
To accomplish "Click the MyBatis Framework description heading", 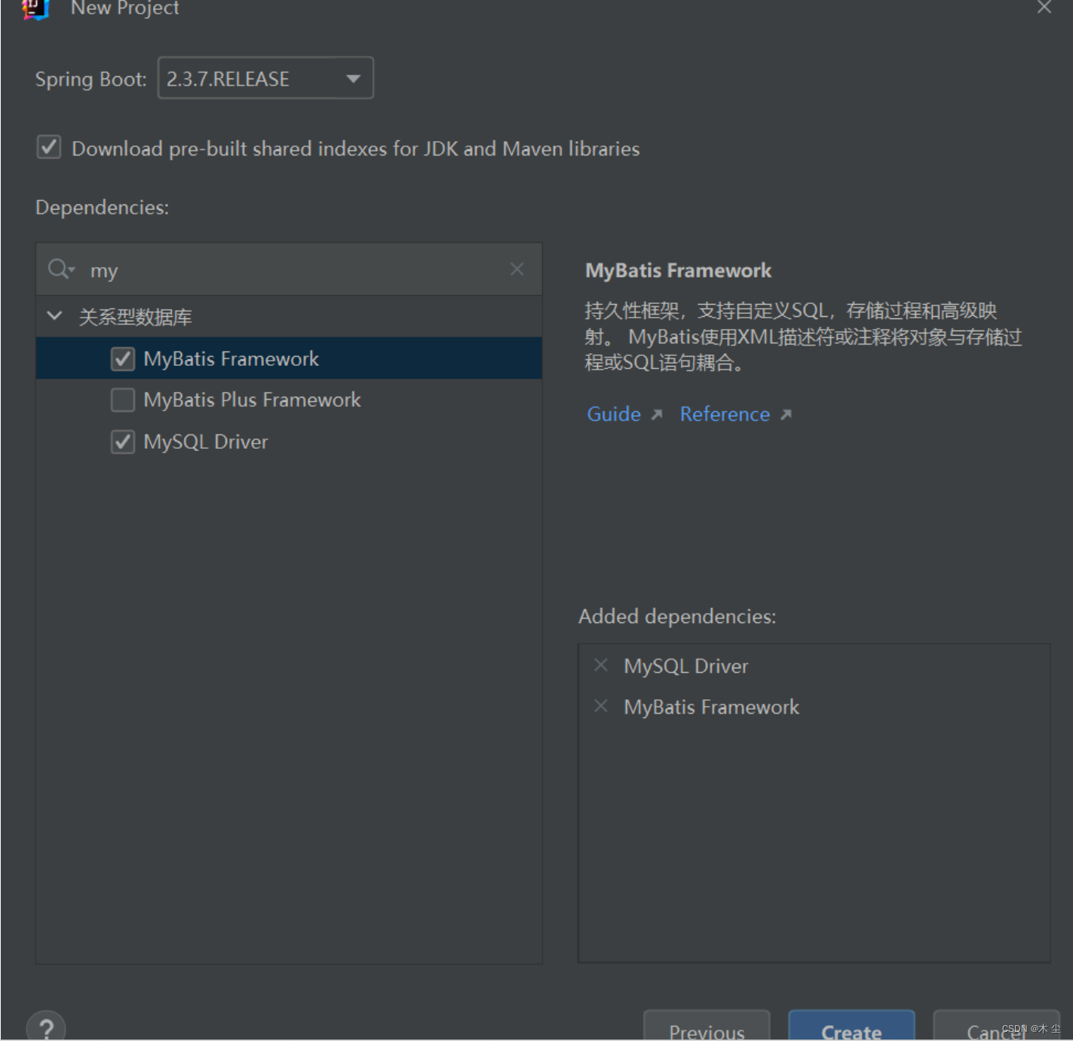I will (678, 270).
